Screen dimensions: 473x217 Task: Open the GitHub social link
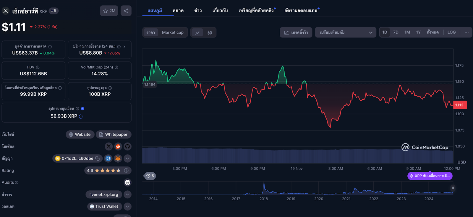point(127,146)
